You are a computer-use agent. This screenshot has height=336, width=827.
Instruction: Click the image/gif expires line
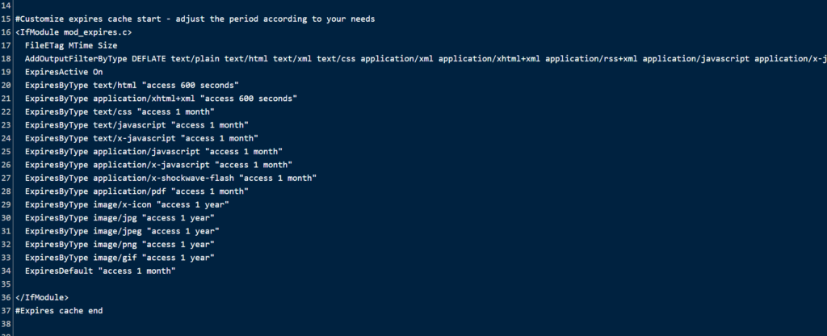click(120, 258)
